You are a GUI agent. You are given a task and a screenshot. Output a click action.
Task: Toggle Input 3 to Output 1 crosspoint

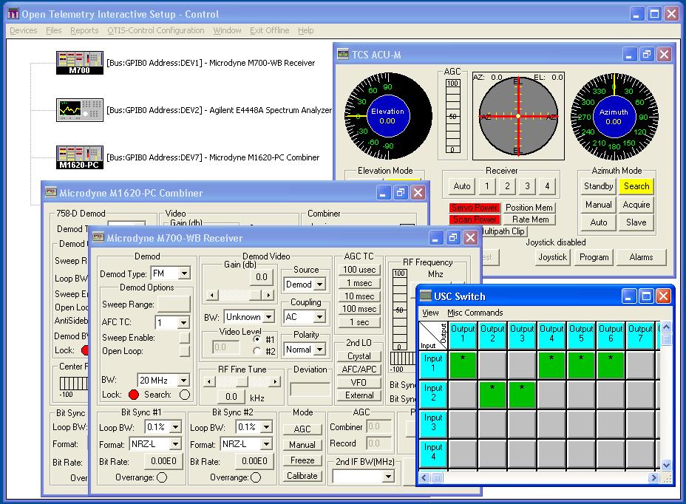[x=463, y=424]
